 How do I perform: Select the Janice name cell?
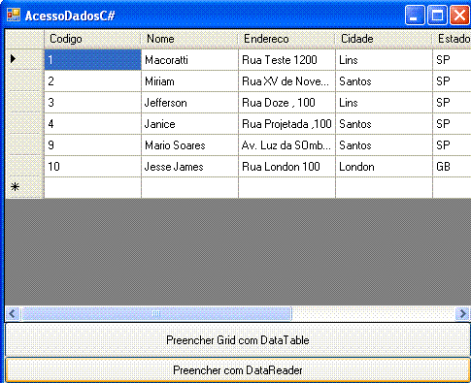tap(189, 123)
